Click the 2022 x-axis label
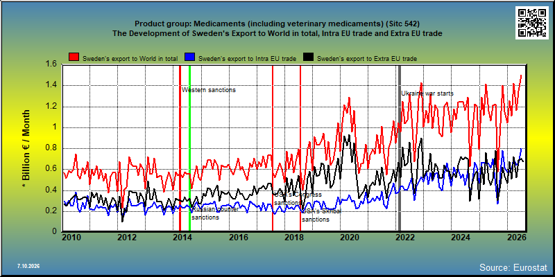Viewport: 555px width, 277px height. click(x=406, y=238)
